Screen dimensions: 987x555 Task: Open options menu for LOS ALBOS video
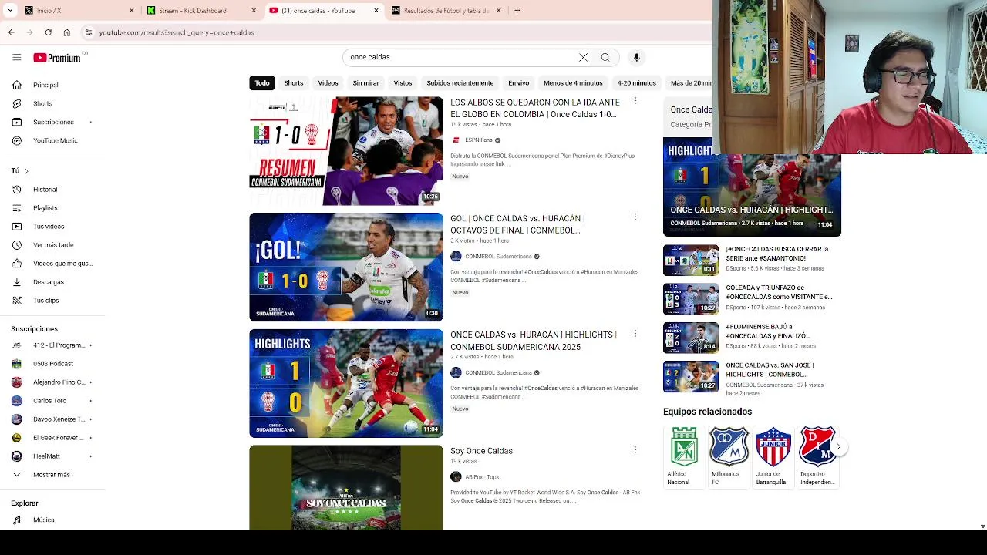tap(635, 101)
